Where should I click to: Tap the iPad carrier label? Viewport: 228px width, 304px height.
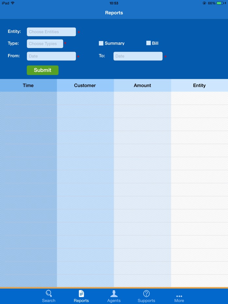6,3
